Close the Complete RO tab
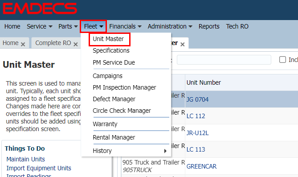Image resolution: width=298 pixels, height=177 pixels. tap(76, 44)
